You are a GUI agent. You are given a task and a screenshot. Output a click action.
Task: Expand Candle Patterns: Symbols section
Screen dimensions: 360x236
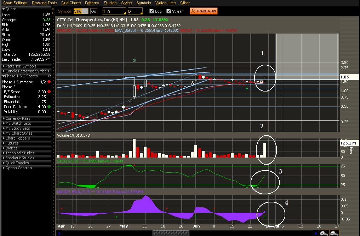click(x=27, y=71)
